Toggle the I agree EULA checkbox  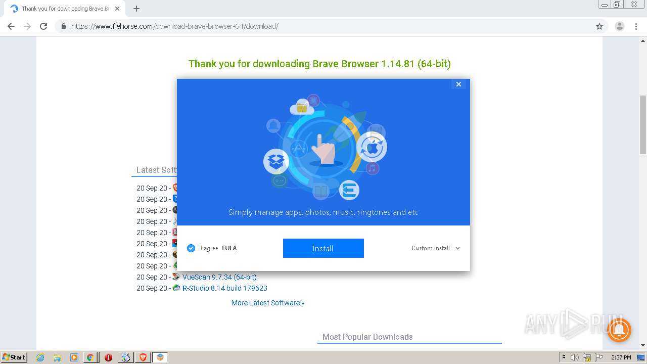191,248
